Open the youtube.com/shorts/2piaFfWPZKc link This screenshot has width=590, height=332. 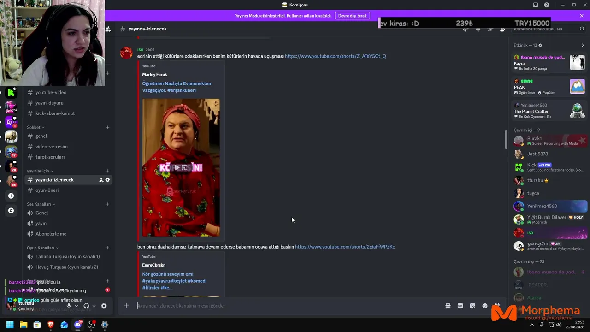[x=345, y=247]
